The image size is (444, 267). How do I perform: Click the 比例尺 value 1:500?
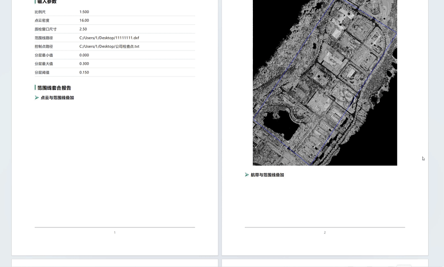84,12
